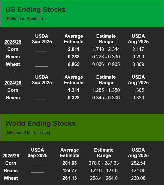Click the World Ending Stocks heading
The width and height of the screenshot is (164, 185).
coord(40,123)
